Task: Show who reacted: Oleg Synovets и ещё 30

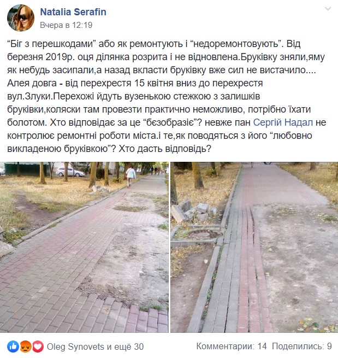Action: pyautogui.click(x=96, y=347)
